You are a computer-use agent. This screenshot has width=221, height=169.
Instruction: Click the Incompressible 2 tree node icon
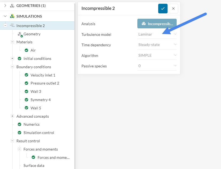[12, 26]
